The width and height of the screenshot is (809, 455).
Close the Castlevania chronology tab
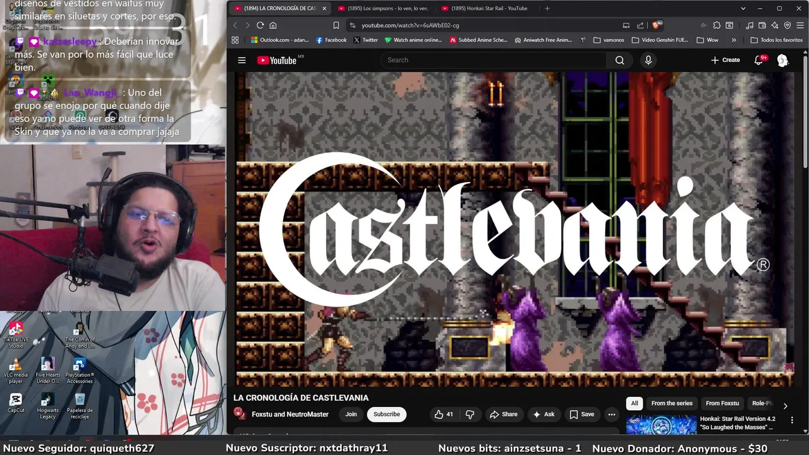click(324, 8)
